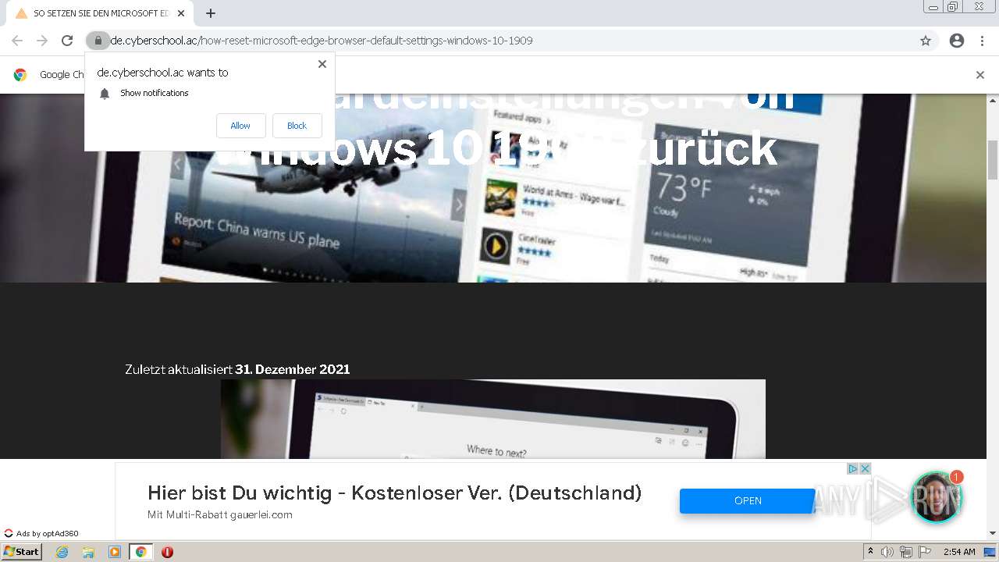Image resolution: width=999 pixels, height=562 pixels.
Task: Click the network tray icon
Action: [x=905, y=552]
